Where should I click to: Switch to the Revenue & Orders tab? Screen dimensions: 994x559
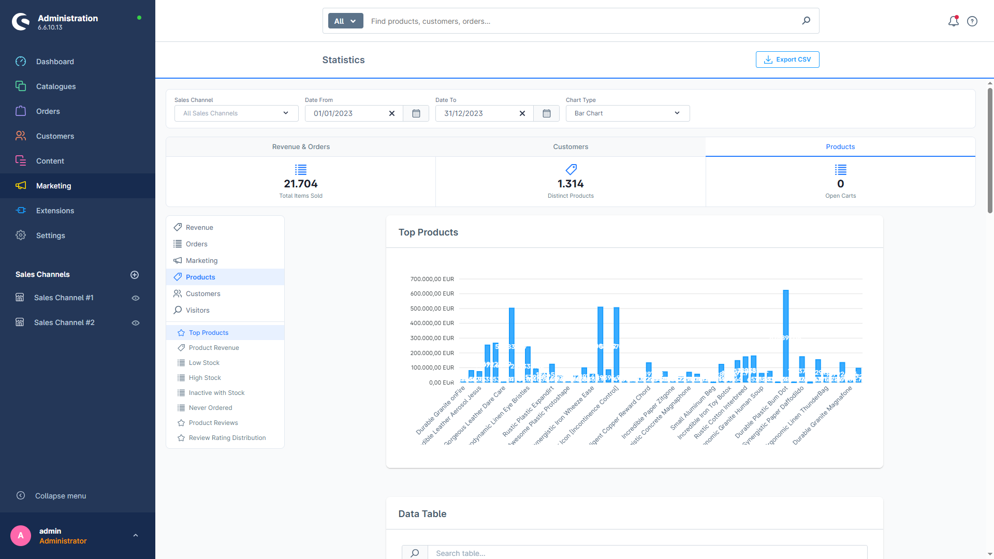(301, 146)
